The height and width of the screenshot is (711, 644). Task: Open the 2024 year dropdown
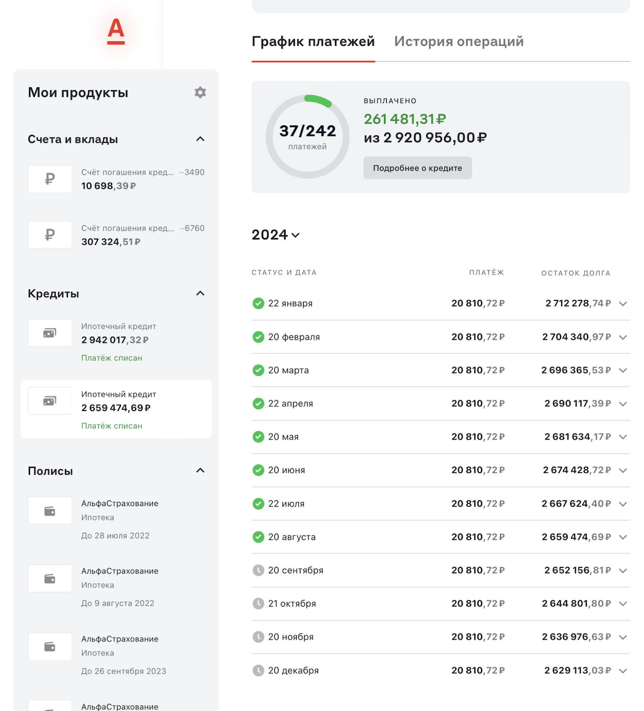pyautogui.click(x=276, y=235)
